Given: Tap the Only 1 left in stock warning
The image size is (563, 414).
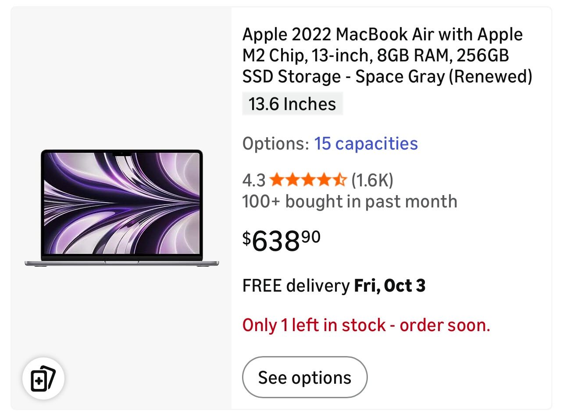Looking at the screenshot, I should pyautogui.click(x=366, y=325).
